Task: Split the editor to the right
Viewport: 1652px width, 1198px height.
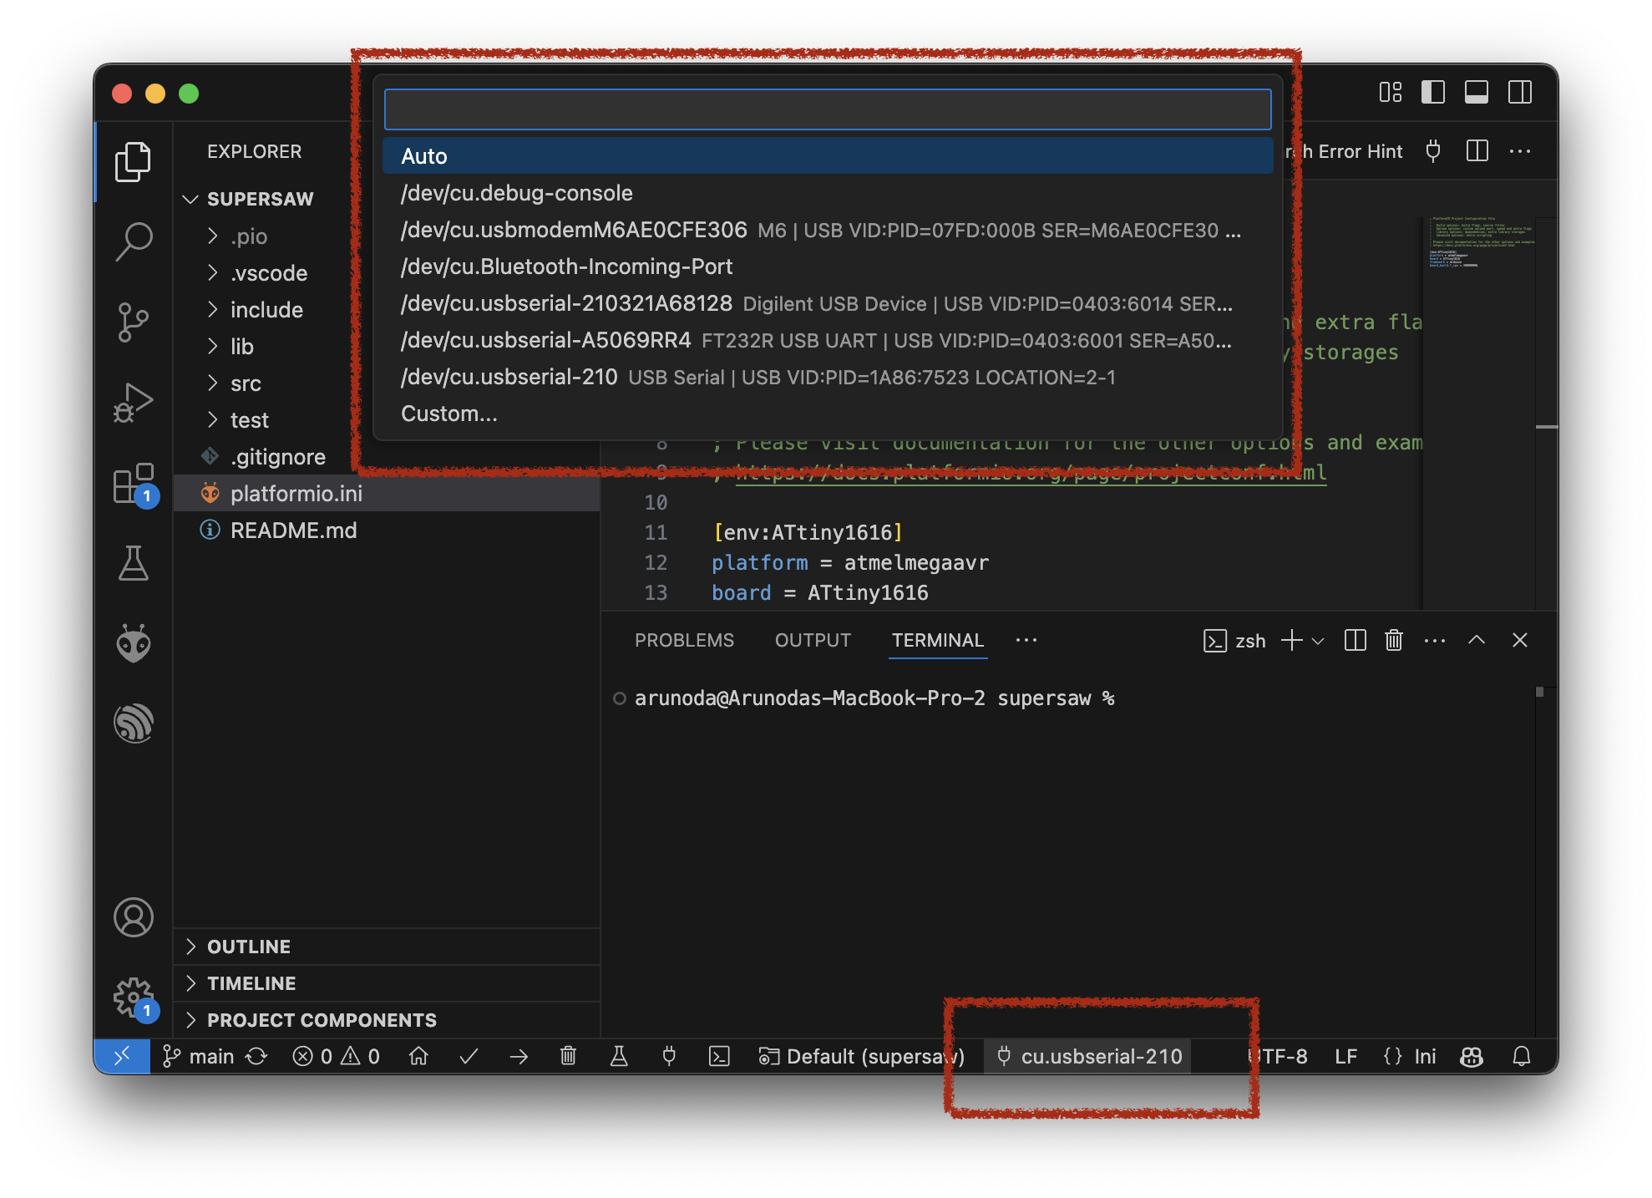Action: pyautogui.click(x=1477, y=151)
